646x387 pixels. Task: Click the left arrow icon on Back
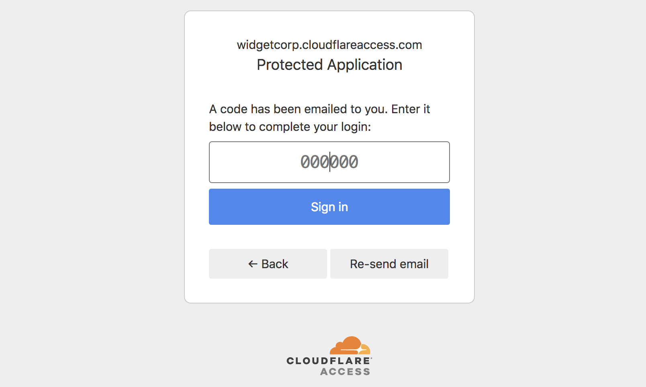[x=253, y=264]
